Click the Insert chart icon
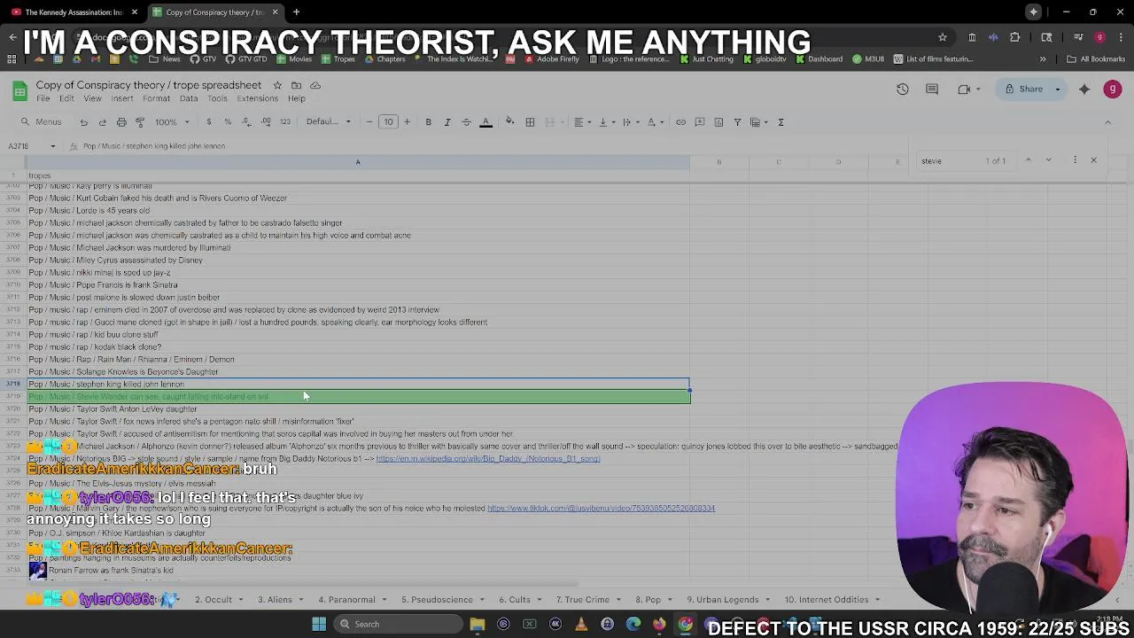The width and height of the screenshot is (1134, 638). [x=718, y=122]
